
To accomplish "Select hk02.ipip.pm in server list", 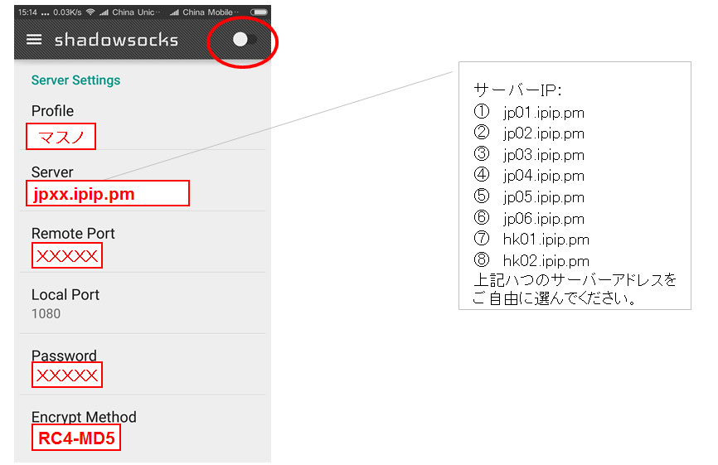I will (546, 261).
